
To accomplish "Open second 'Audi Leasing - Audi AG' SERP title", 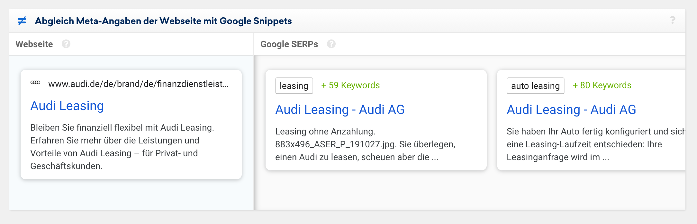I will tap(571, 110).
